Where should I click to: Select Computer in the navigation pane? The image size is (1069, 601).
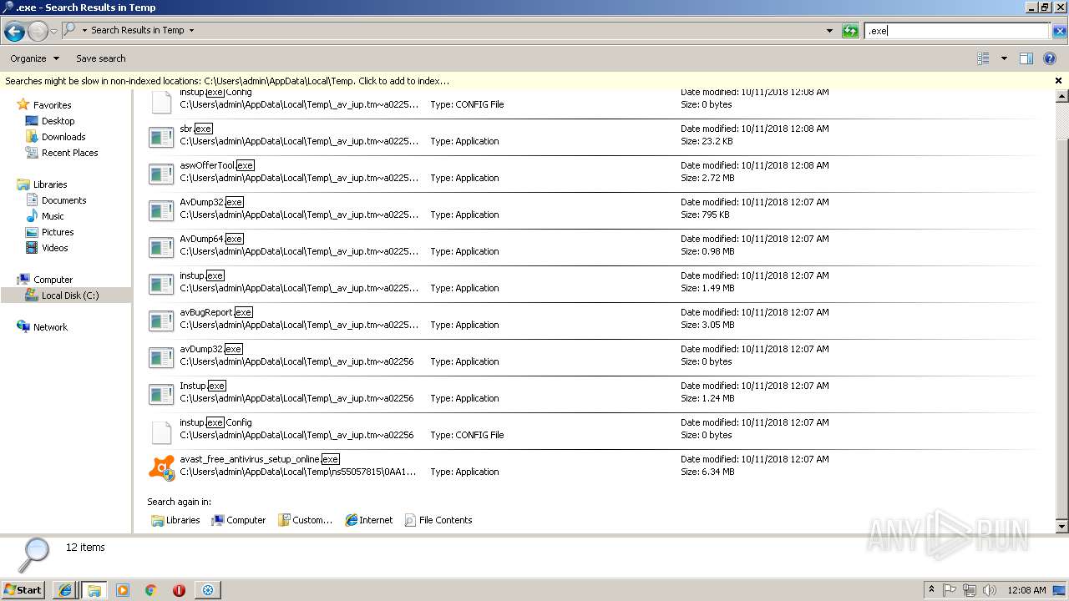(x=53, y=280)
